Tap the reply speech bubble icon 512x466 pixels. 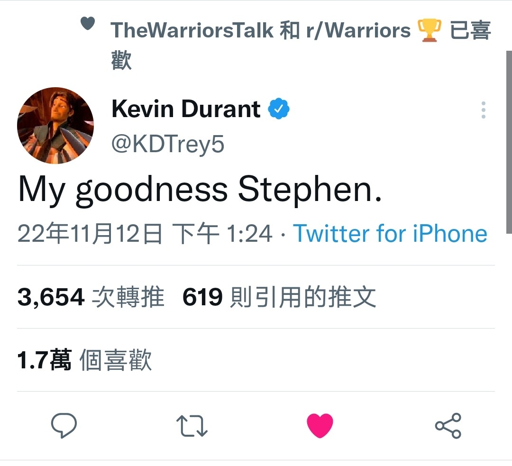click(64, 425)
